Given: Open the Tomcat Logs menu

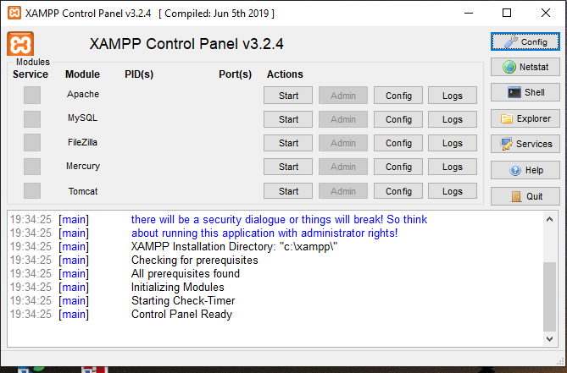Looking at the screenshot, I should (x=453, y=191).
